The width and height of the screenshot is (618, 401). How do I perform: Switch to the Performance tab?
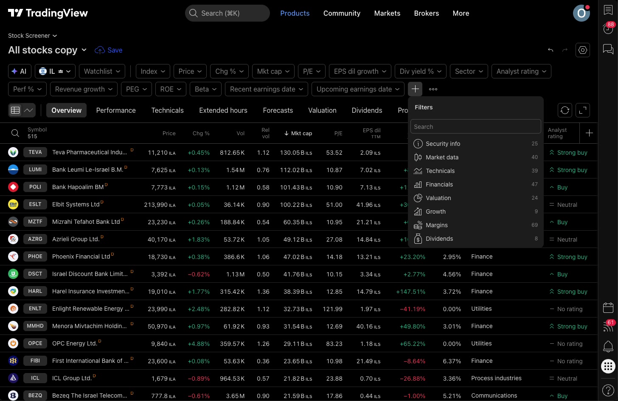click(116, 110)
